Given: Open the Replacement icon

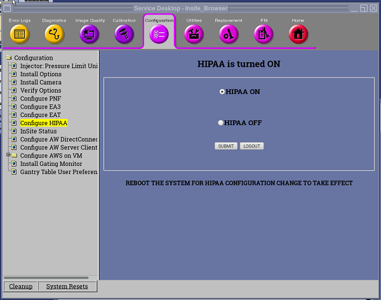Looking at the screenshot, I should coord(228,34).
